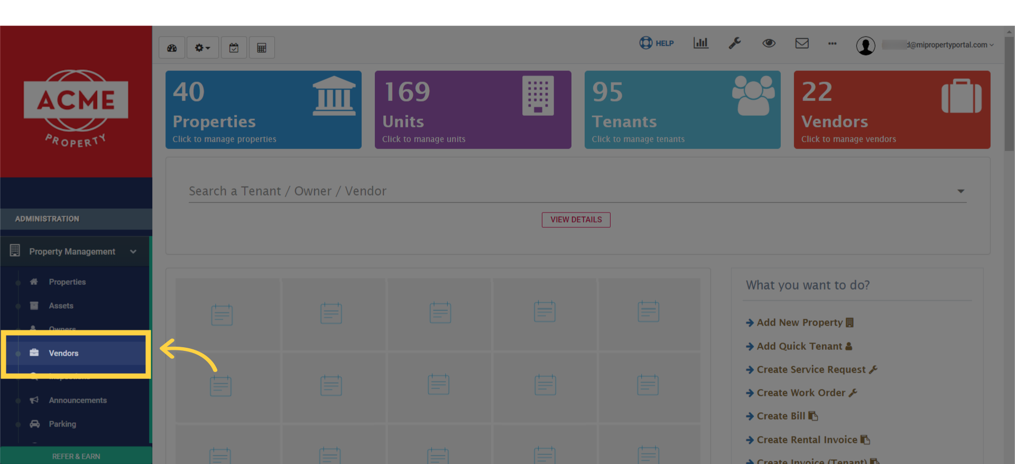Click the Add Quick Tenant link
Viewport: 1015px width, 464px height.
pyautogui.click(x=799, y=346)
